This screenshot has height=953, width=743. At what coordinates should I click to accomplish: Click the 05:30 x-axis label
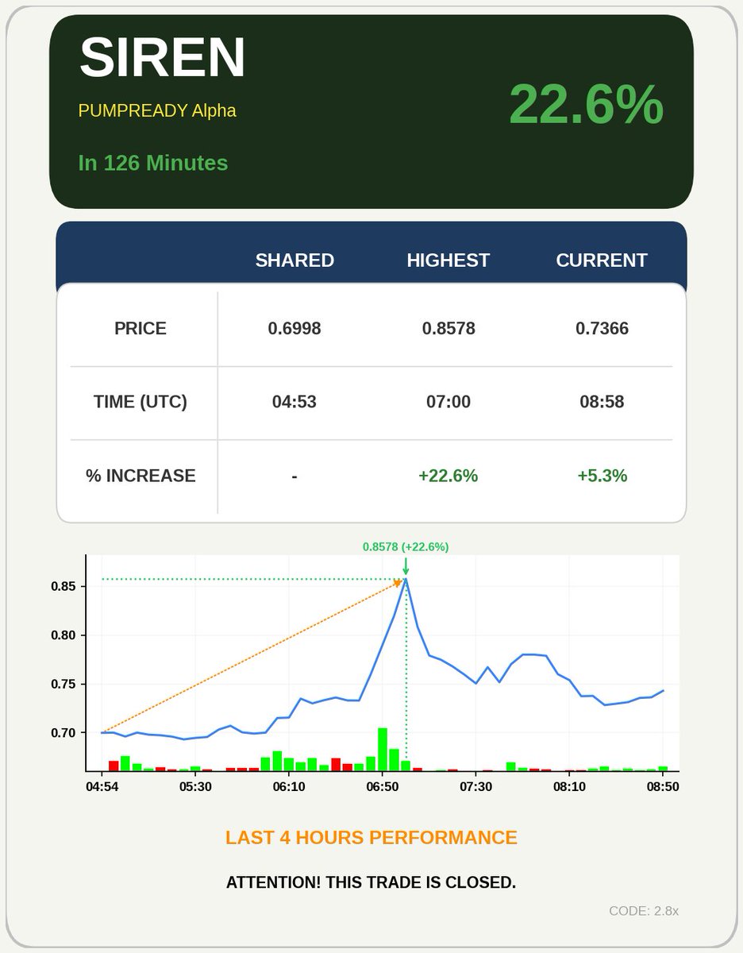point(195,786)
